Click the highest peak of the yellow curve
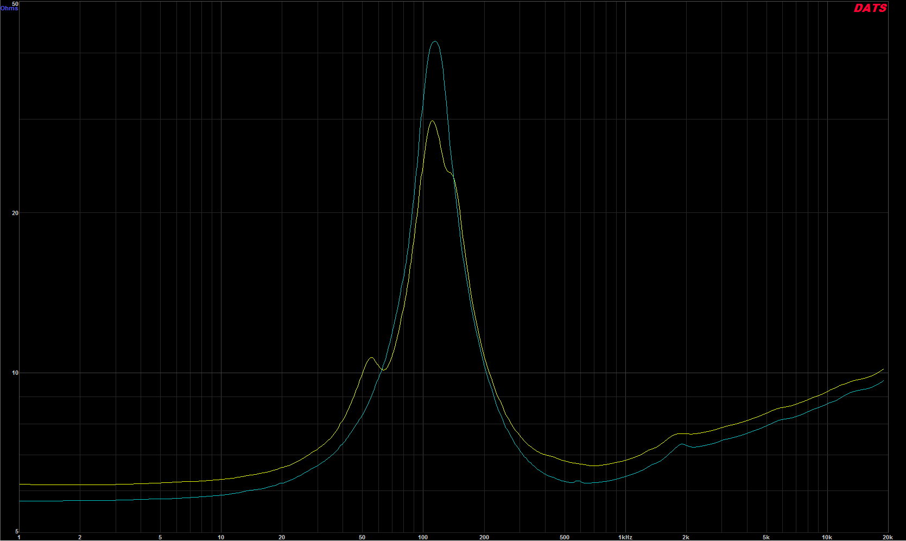The height and width of the screenshot is (541, 906). point(432,121)
